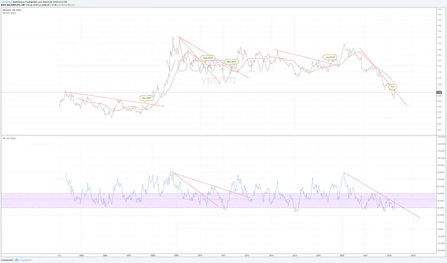Screen dimensions: 447x263
Task: Click the 'RSI (14, close)' indicator legend
Action: (x=9, y=138)
